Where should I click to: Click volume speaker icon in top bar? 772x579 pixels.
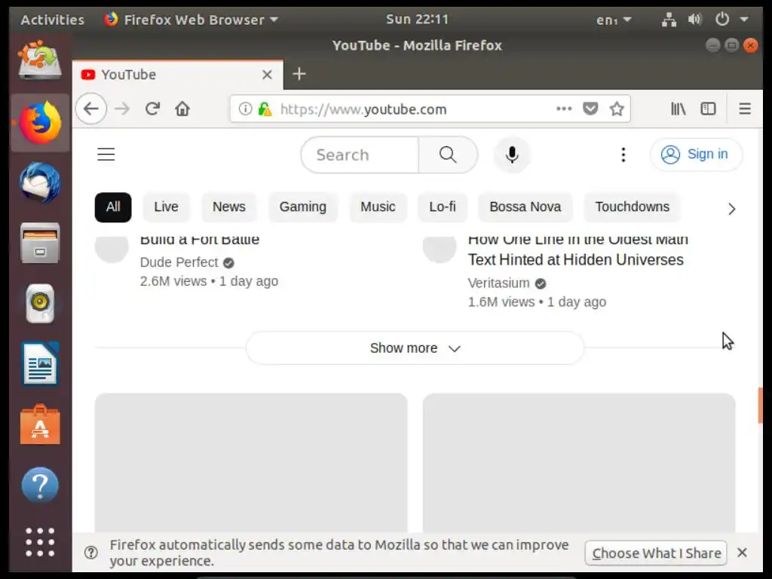[x=694, y=20]
